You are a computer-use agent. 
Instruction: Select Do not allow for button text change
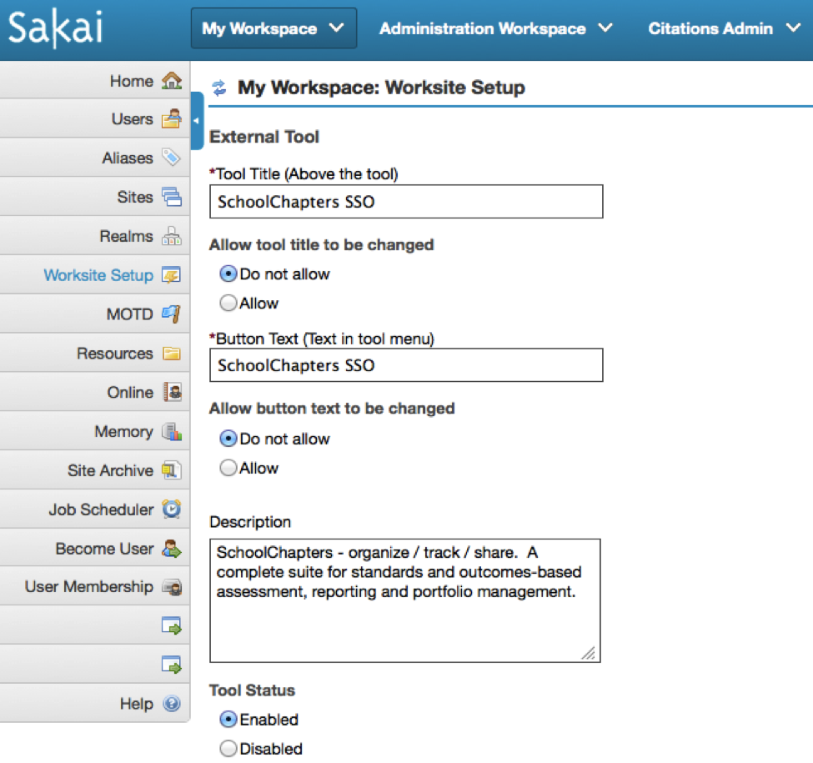[228, 439]
